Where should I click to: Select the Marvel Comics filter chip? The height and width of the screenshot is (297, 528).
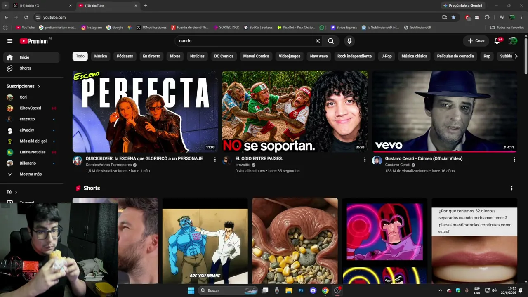coord(256,56)
